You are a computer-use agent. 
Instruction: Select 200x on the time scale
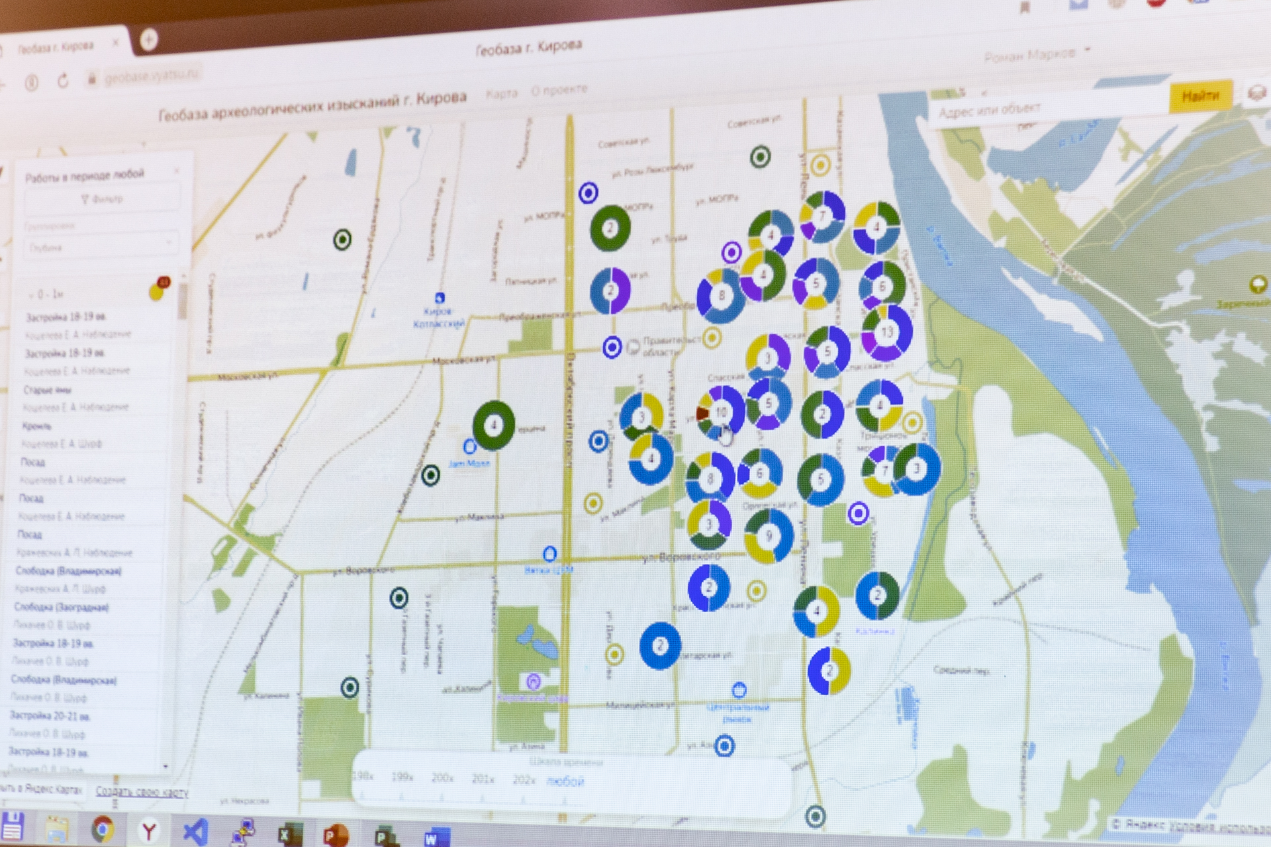(442, 778)
